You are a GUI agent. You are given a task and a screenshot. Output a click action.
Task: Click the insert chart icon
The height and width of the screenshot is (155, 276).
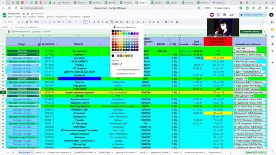coord(158,22)
